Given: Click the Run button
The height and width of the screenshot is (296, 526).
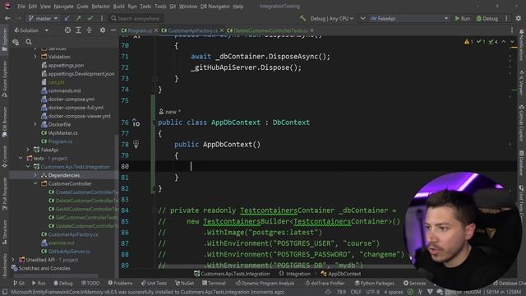Looking at the screenshot, I should click(462, 18).
